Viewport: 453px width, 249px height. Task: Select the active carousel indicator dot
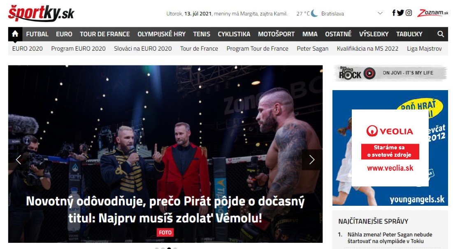169,248
